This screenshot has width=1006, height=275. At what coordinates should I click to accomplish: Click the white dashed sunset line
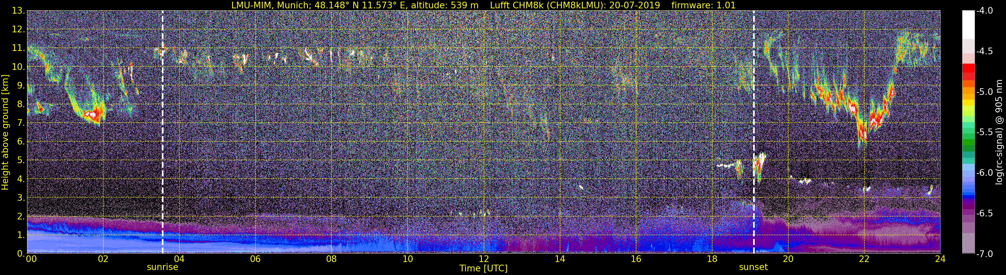754,132
